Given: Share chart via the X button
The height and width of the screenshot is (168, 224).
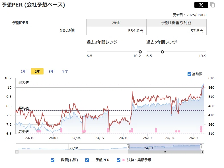Looking at the screenshot, I should 201,5.
